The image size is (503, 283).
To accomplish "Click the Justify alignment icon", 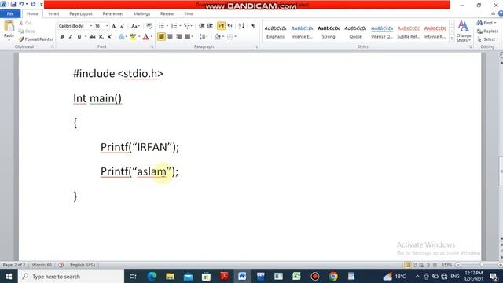I will 187,37.
